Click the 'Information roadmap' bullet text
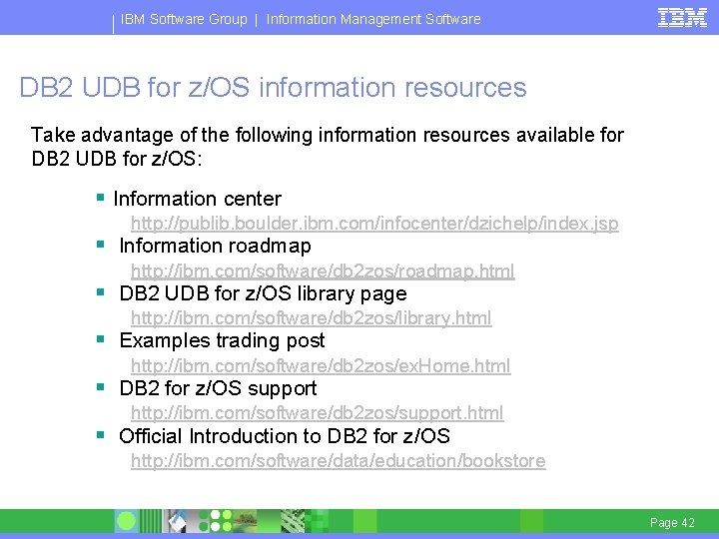 215,247
